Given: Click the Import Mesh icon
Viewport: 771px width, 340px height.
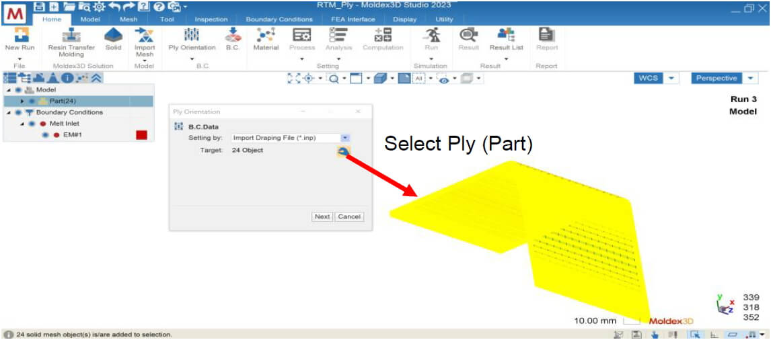Looking at the screenshot, I should click(x=145, y=35).
